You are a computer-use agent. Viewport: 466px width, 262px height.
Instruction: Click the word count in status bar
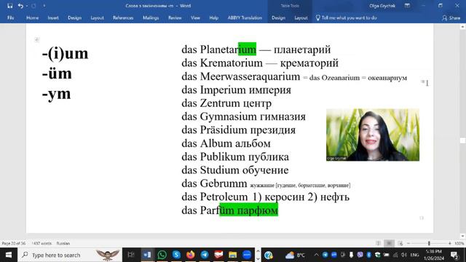pyautogui.click(x=42, y=243)
